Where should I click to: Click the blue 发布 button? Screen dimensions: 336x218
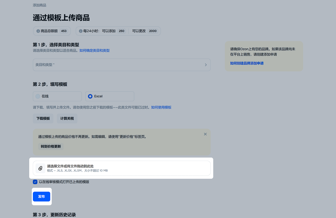(x=41, y=197)
